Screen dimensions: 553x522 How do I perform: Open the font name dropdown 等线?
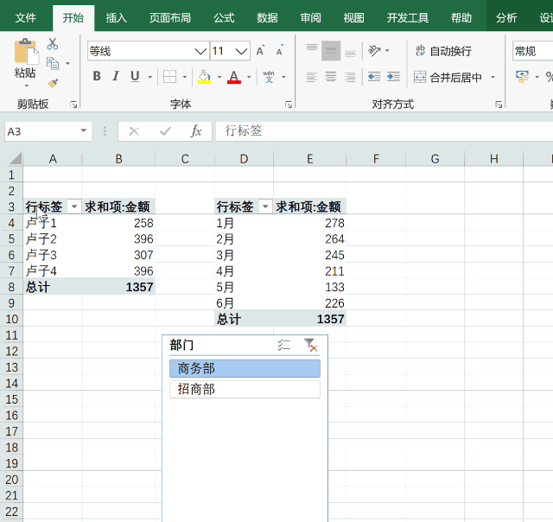200,52
